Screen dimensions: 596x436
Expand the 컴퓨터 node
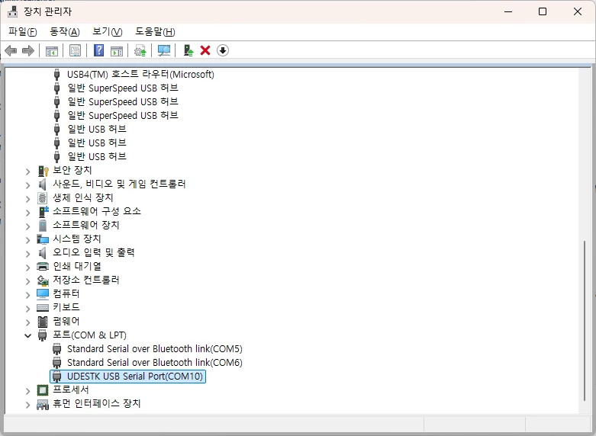[x=27, y=295]
